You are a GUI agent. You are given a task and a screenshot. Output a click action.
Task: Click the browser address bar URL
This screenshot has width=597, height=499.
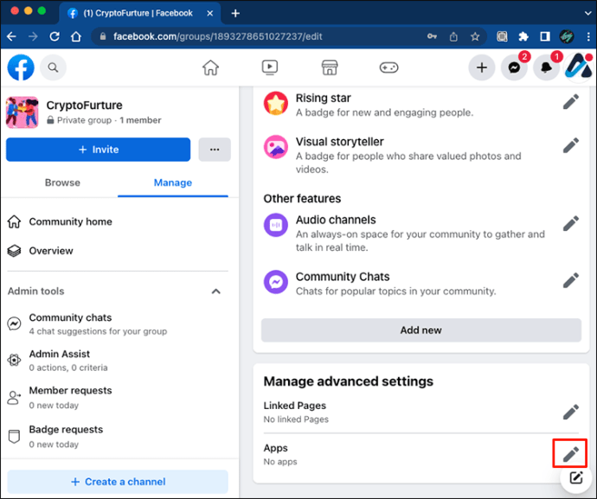point(251,37)
